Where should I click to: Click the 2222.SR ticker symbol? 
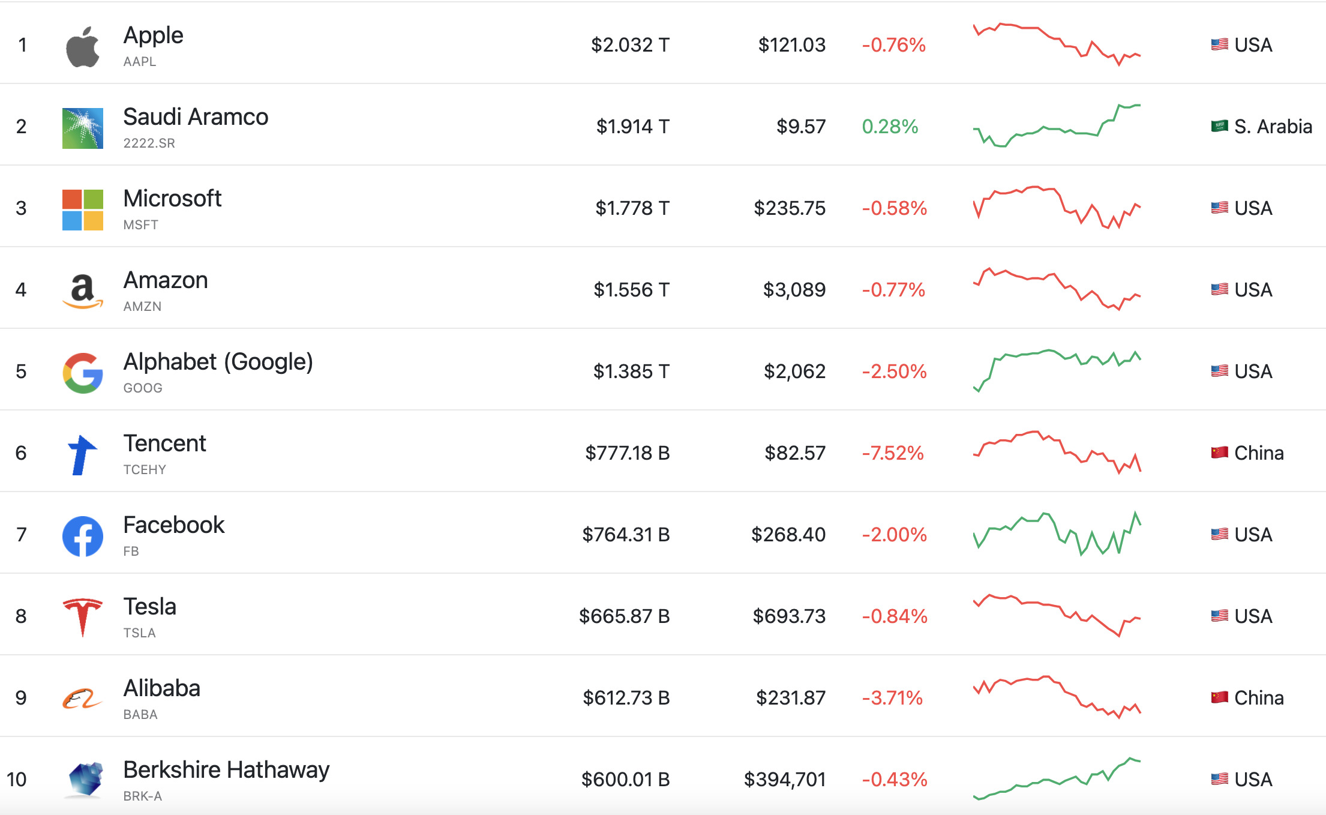pos(149,143)
